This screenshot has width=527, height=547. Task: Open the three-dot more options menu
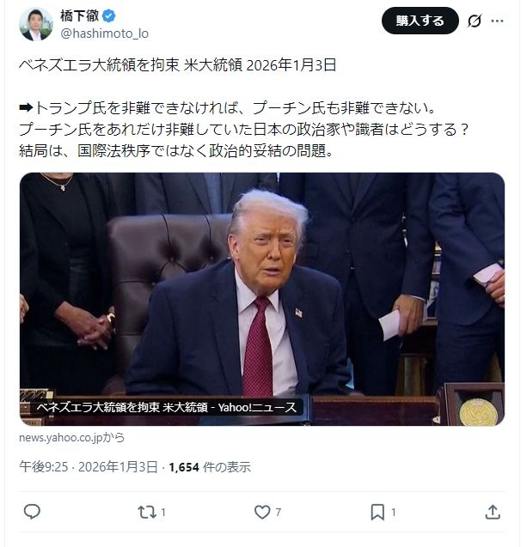tap(497, 21)
